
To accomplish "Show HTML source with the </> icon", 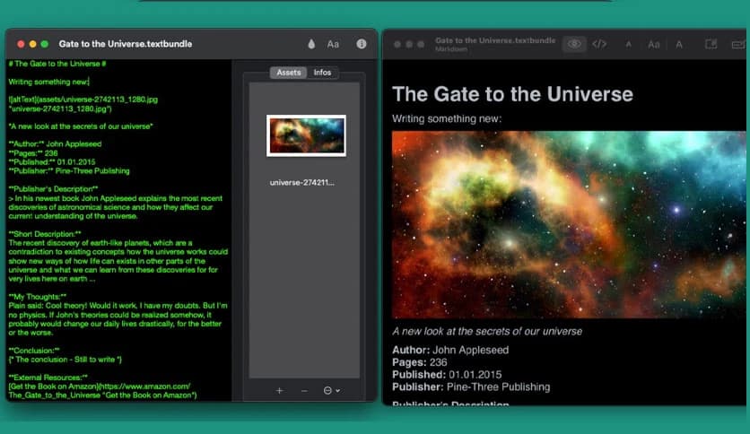I will [x=599, y=45].
